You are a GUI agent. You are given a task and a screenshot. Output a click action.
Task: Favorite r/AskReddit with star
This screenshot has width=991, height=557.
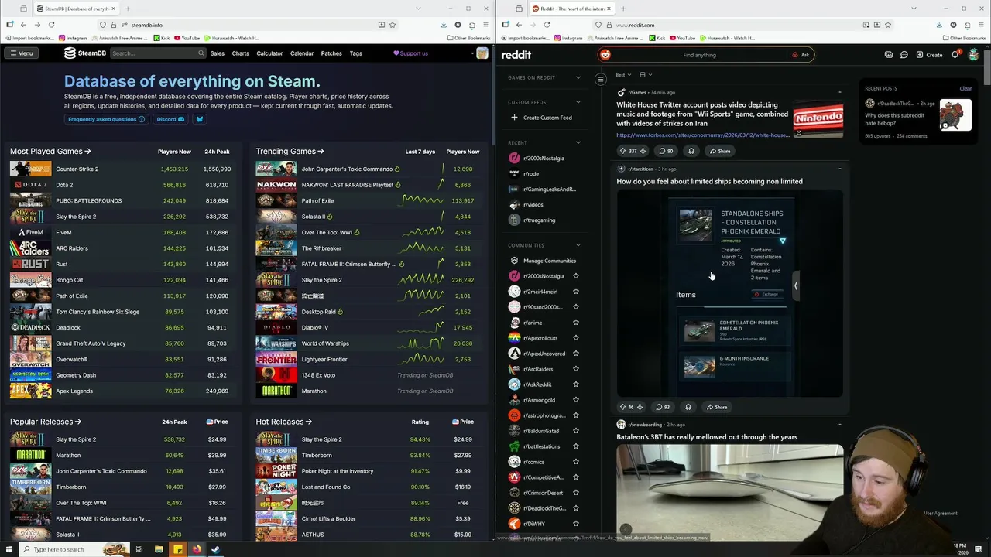pyautogui.click(x=575, y=384)
